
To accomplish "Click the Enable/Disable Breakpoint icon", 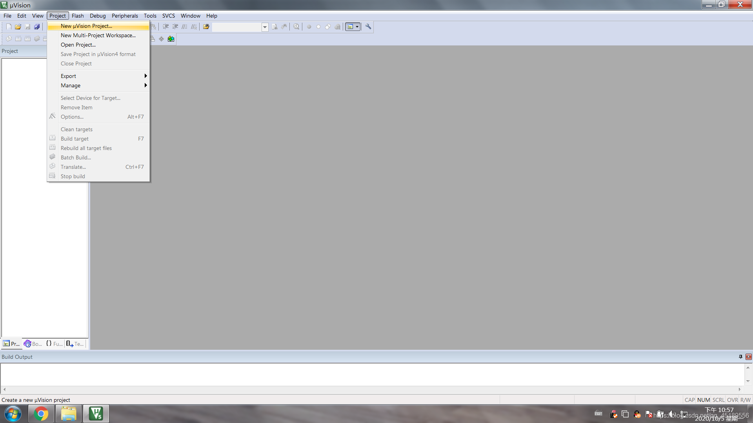I will [x=318, y=27].
